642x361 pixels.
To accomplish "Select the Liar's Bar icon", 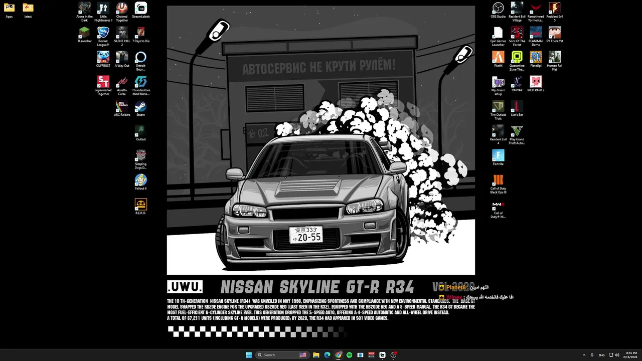I will (x=517, y=109).
